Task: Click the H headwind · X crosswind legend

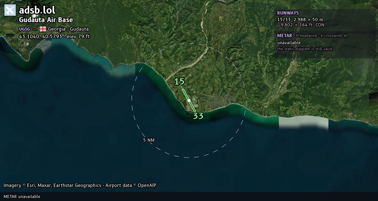Action: [x=322, y=36]
